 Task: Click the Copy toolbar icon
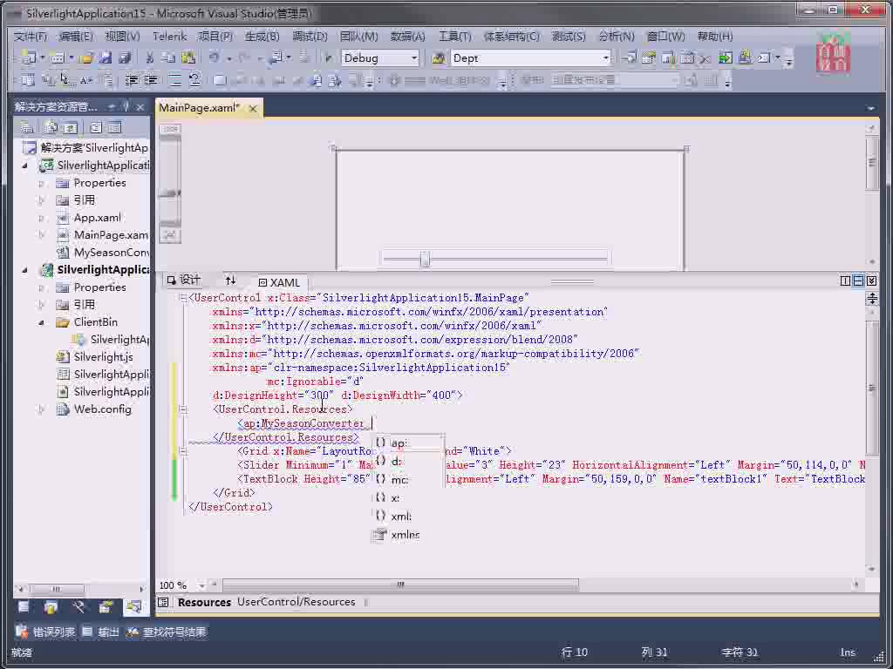click(x=168, y=58)
